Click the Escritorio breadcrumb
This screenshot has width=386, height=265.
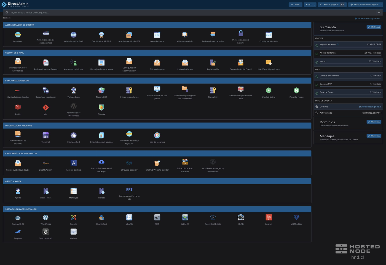point(7,18)
